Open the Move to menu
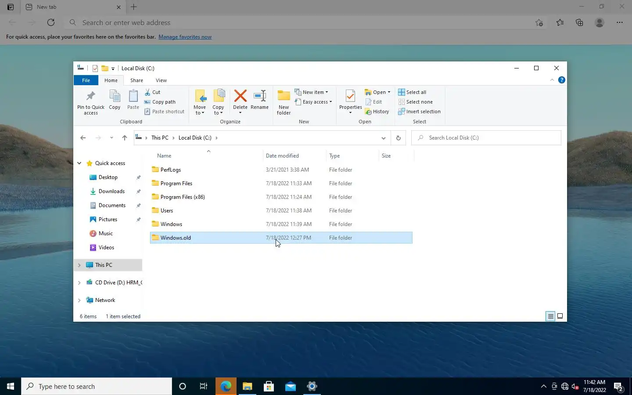The height and width of the screenshot is (395, 632). coord(200,102)
